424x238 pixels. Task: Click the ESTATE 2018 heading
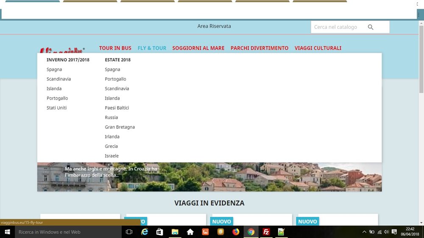click(x=117, y=60)
